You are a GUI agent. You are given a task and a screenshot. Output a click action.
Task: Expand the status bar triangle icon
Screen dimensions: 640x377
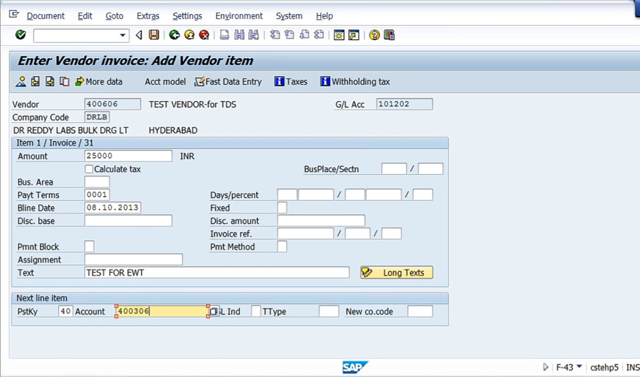pos(546,367)
